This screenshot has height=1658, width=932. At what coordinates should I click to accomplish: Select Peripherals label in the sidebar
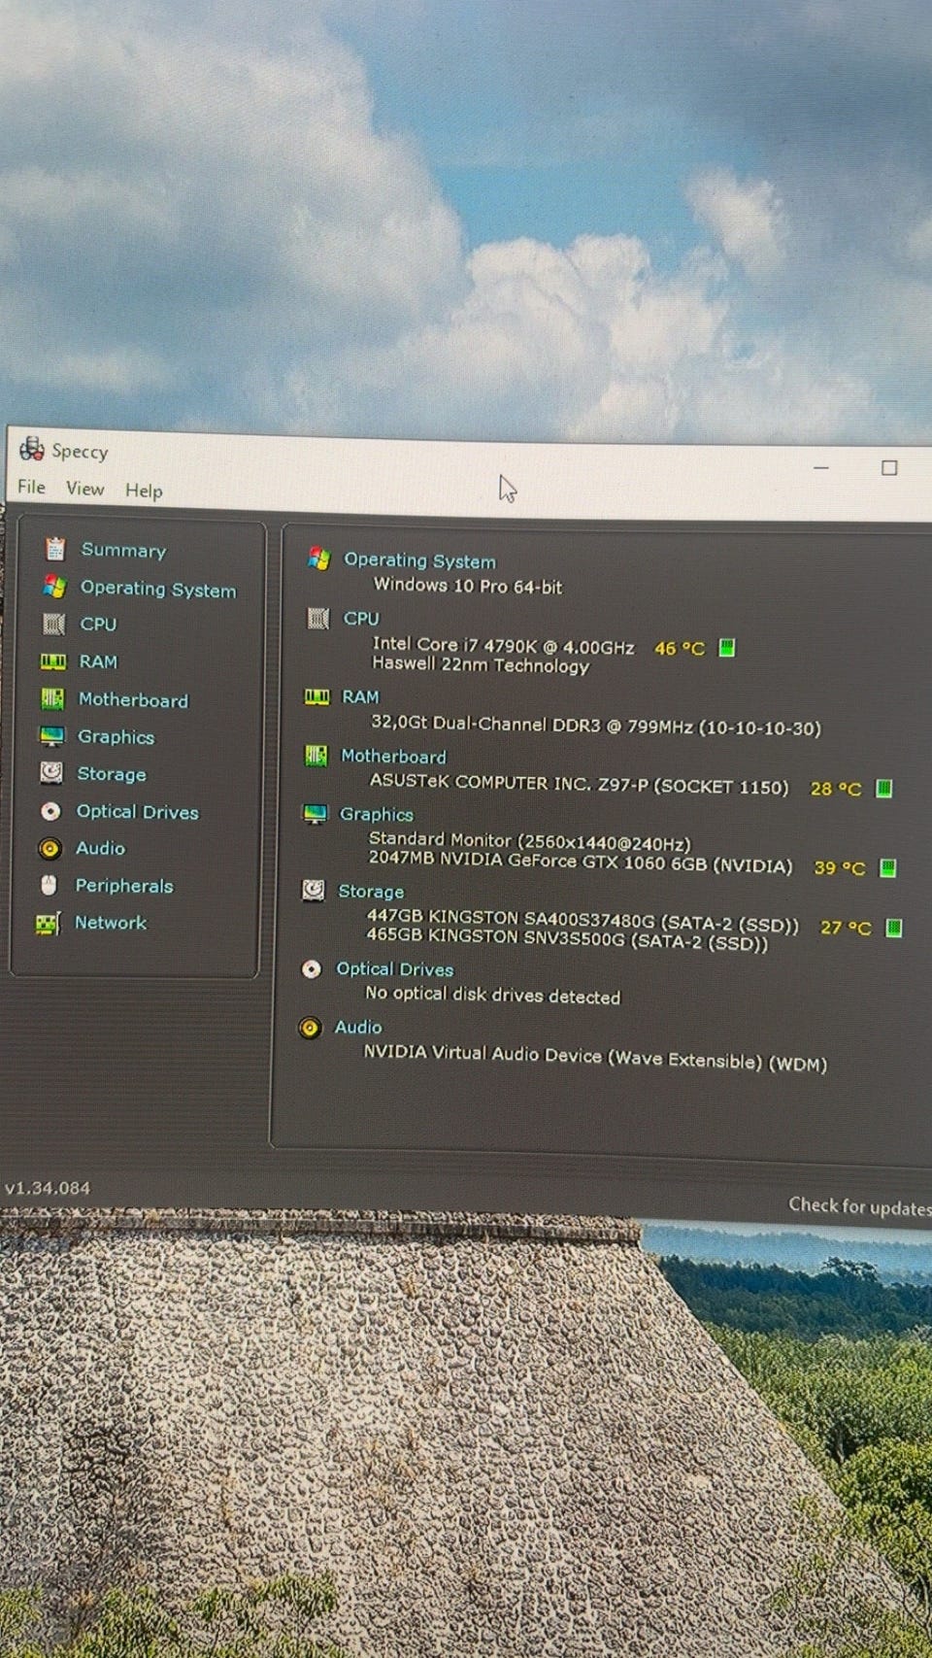point(124,886)
